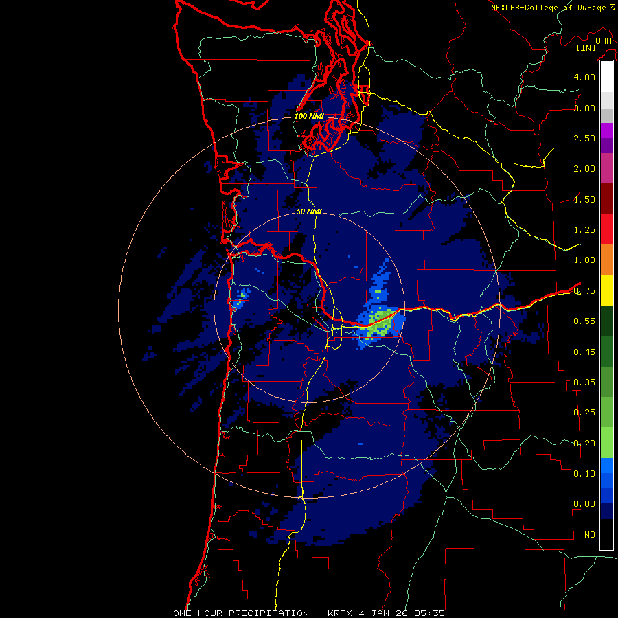The width and height of the screenshot is (618, 618).
Task: Click the 1.25 legend value
Action: (x=584, y=230)
